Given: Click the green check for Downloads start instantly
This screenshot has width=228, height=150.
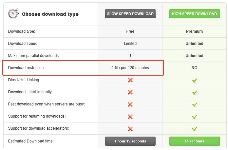Looking at the screenshot, I should point(195,92).
